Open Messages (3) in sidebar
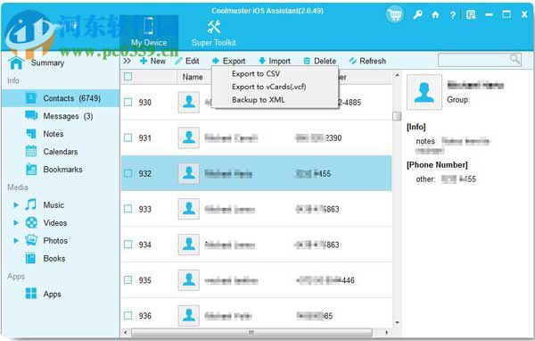The image size is (535, 341). pyautogui.click(x=61, y=116)
